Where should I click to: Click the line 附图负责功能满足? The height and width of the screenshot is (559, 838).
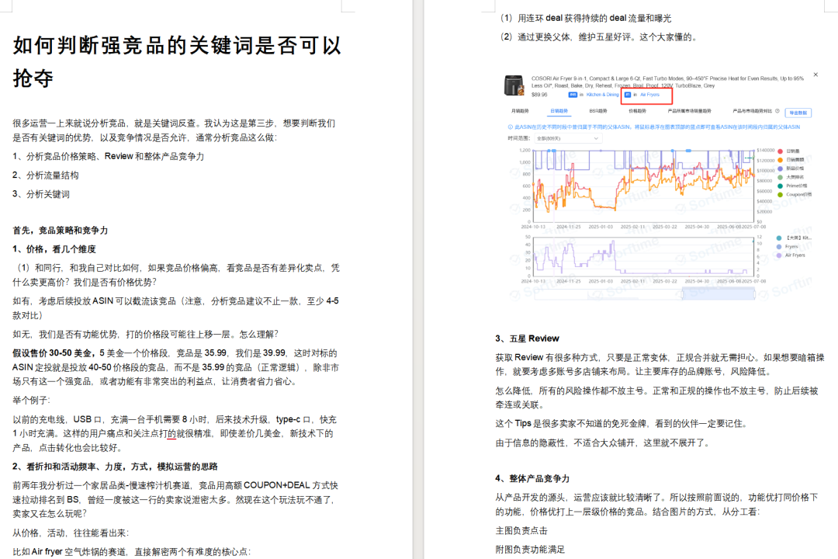point(530,550)
